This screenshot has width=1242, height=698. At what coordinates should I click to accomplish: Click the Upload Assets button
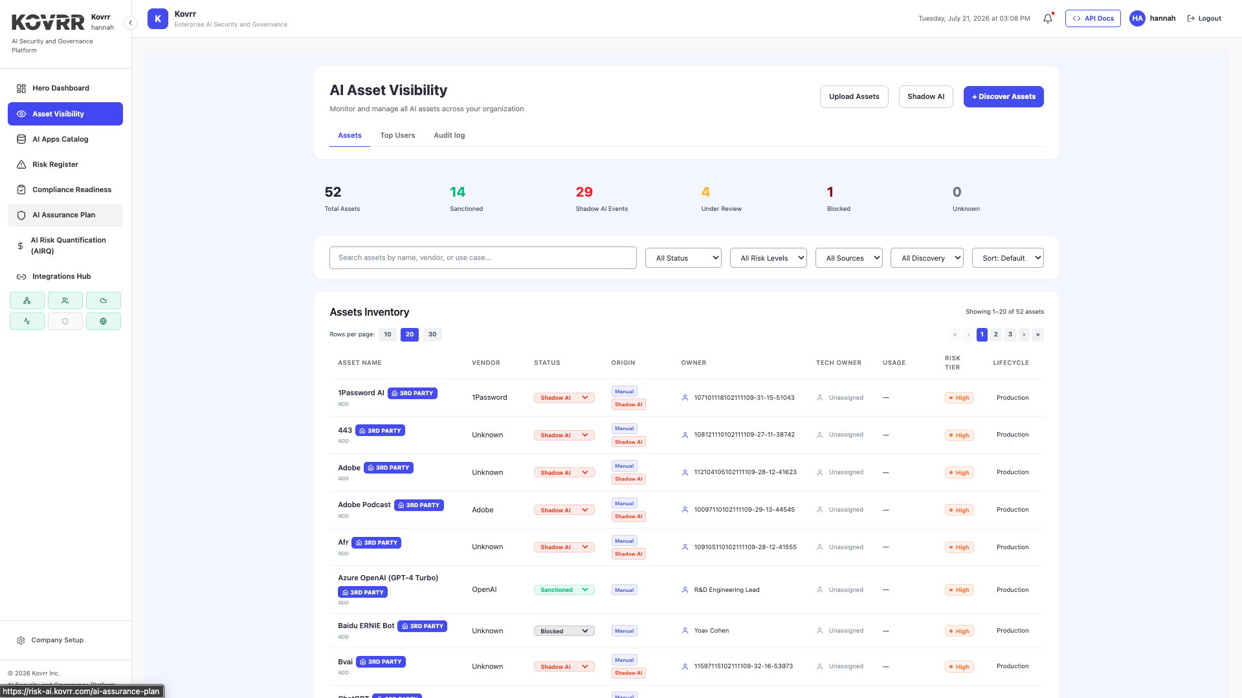coord(854,96)
